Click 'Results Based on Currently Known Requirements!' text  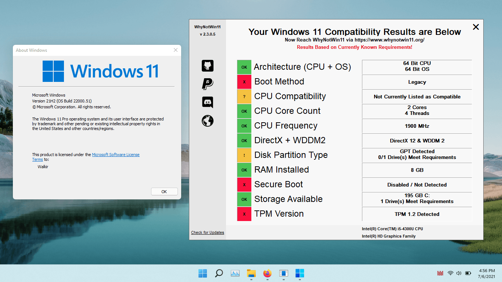355,47
